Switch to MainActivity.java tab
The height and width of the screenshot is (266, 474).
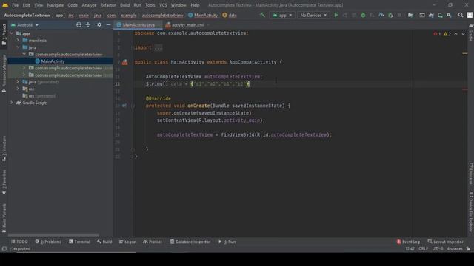pos(138,25)
